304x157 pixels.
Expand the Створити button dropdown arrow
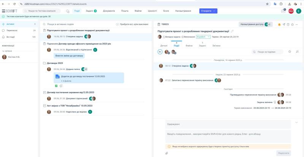(x=214, y=11)
